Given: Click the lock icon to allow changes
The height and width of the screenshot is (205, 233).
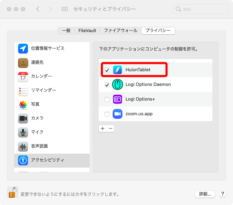Looking at the screenshot, I should pos(13,192).
